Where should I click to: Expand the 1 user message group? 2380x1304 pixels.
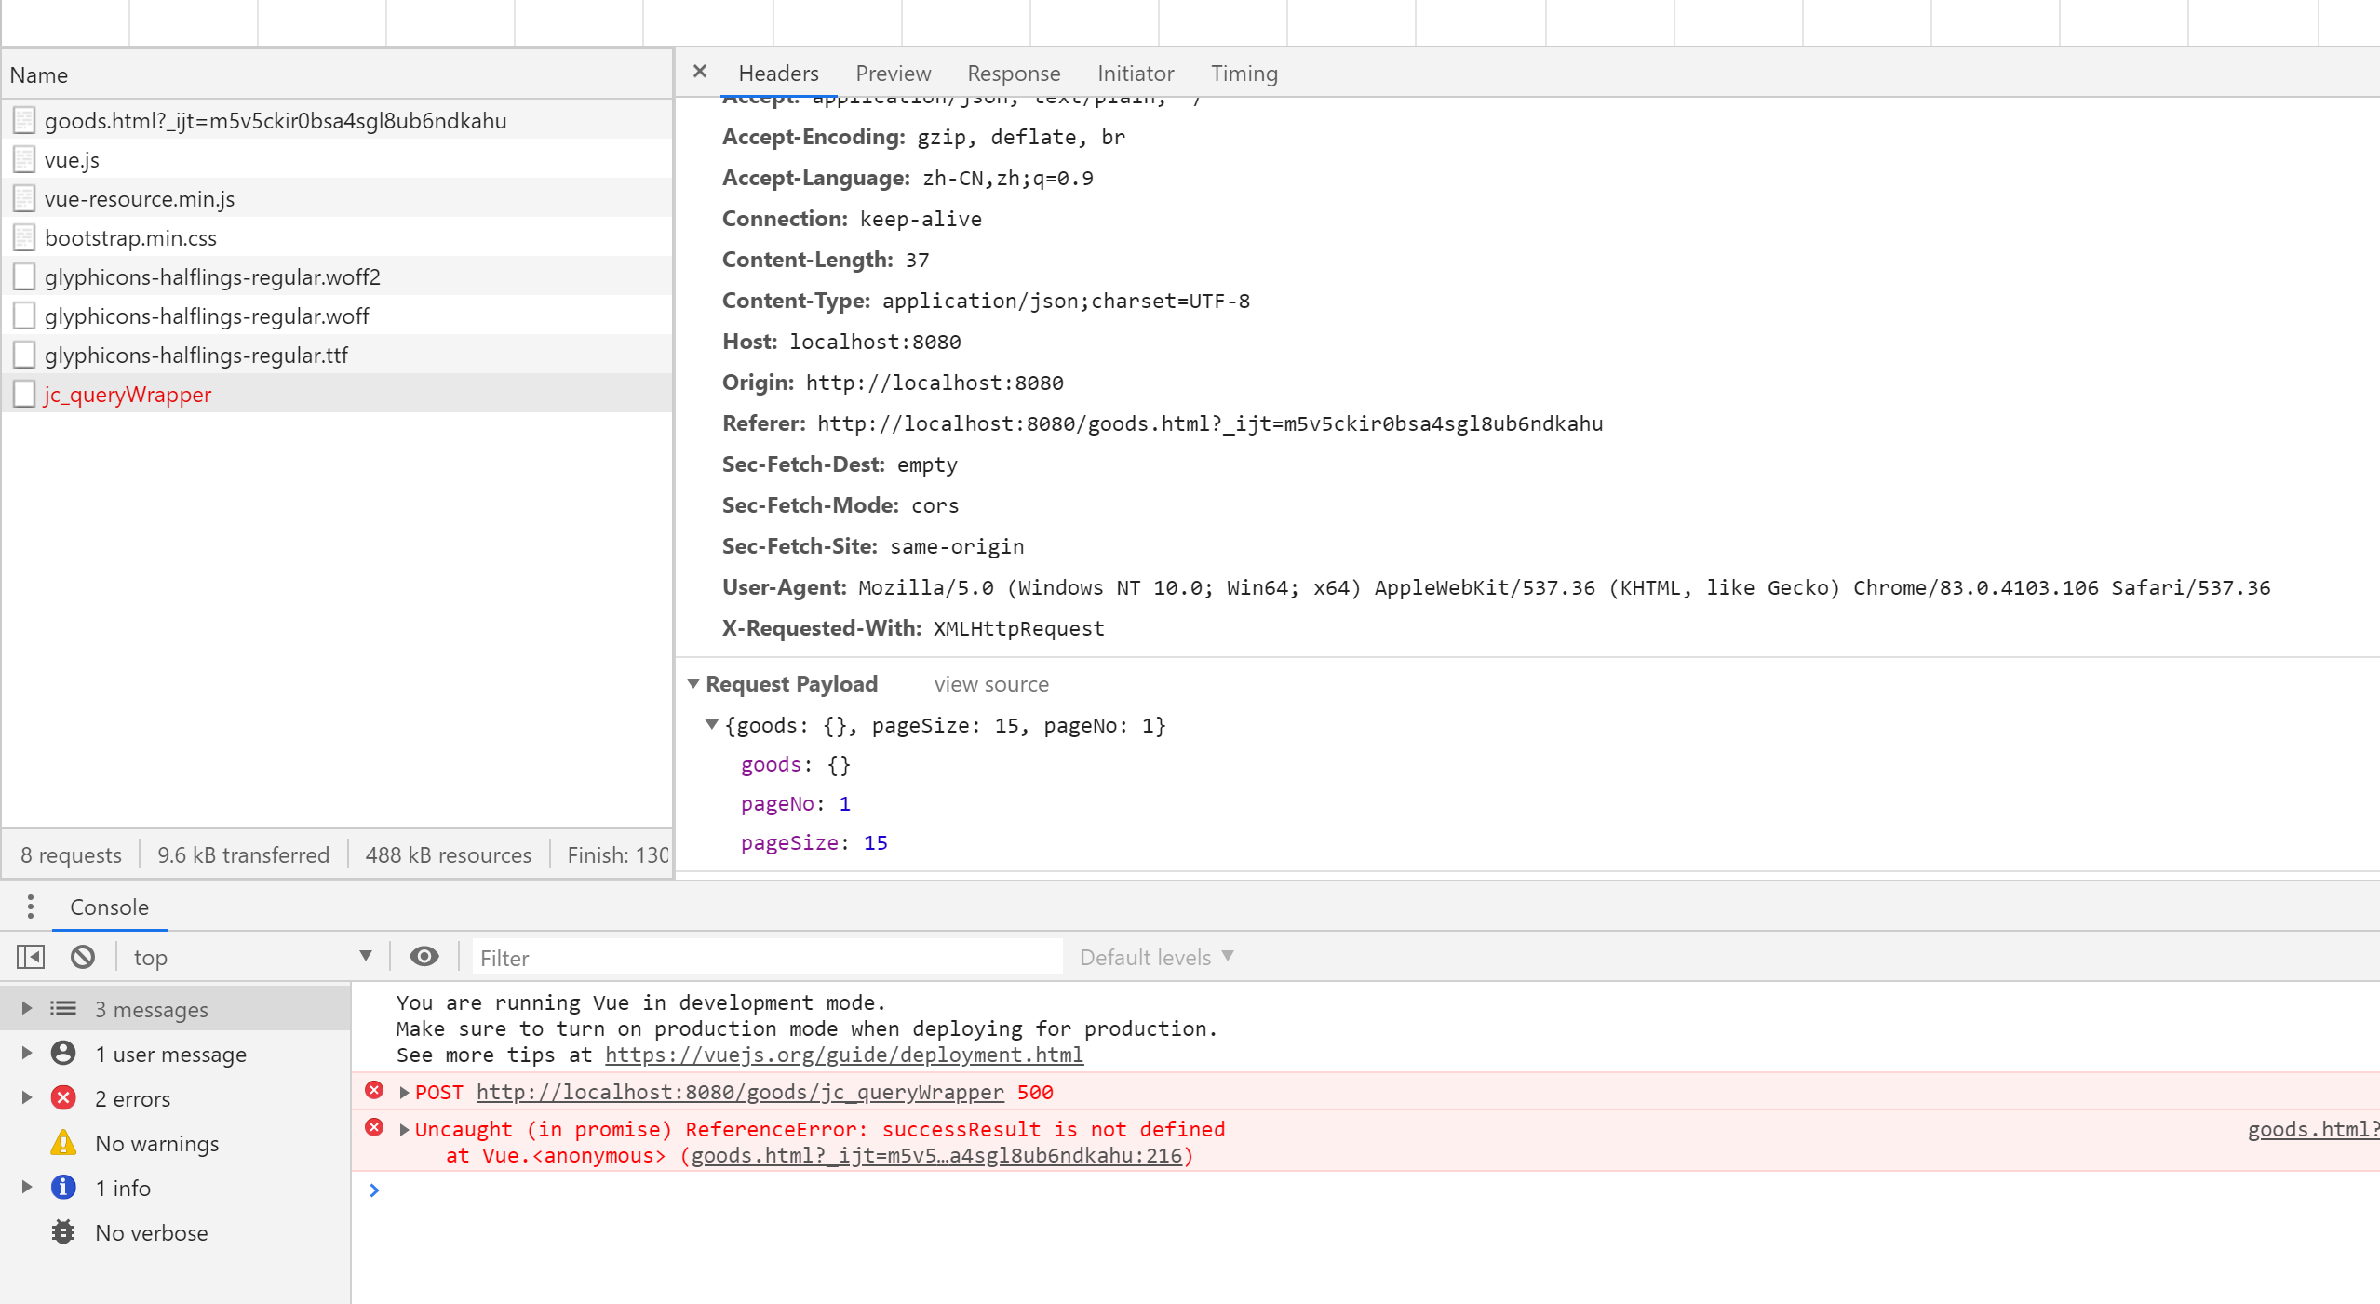27,1053
